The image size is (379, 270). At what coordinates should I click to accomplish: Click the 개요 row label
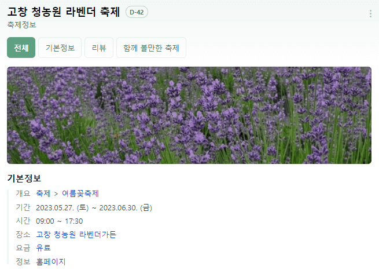click(x=23, y=194)
